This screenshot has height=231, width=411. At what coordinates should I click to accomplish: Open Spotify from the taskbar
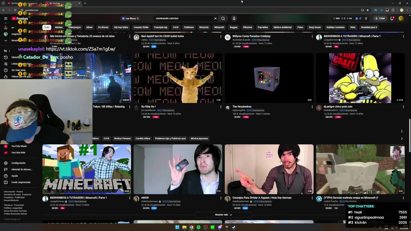[198, 227]
